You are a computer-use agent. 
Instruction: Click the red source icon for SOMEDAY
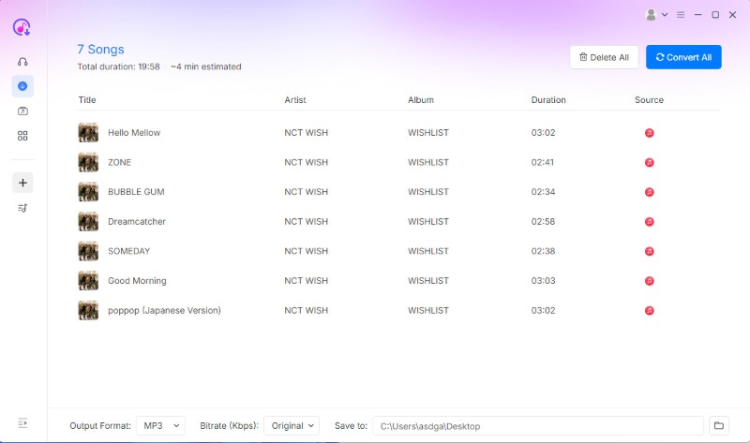pyautogui.click(x=649, y=251)
